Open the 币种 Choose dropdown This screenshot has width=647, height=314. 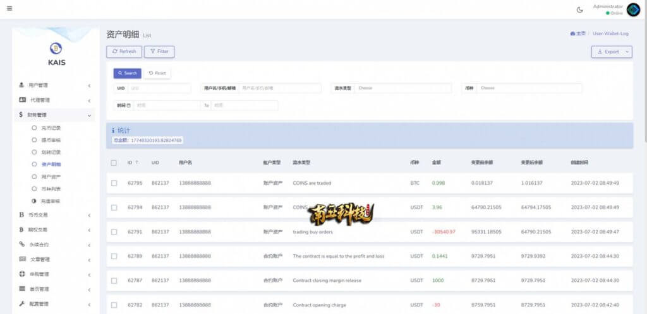529,88
